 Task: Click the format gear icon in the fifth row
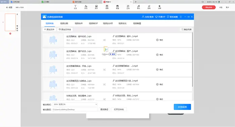[x=157, y=99]
